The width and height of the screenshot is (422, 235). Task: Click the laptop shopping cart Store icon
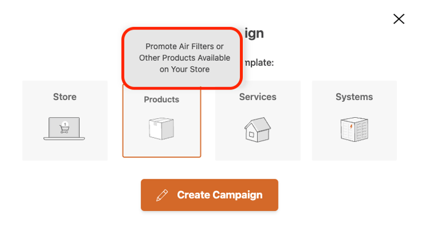click(x=64, y=128)
